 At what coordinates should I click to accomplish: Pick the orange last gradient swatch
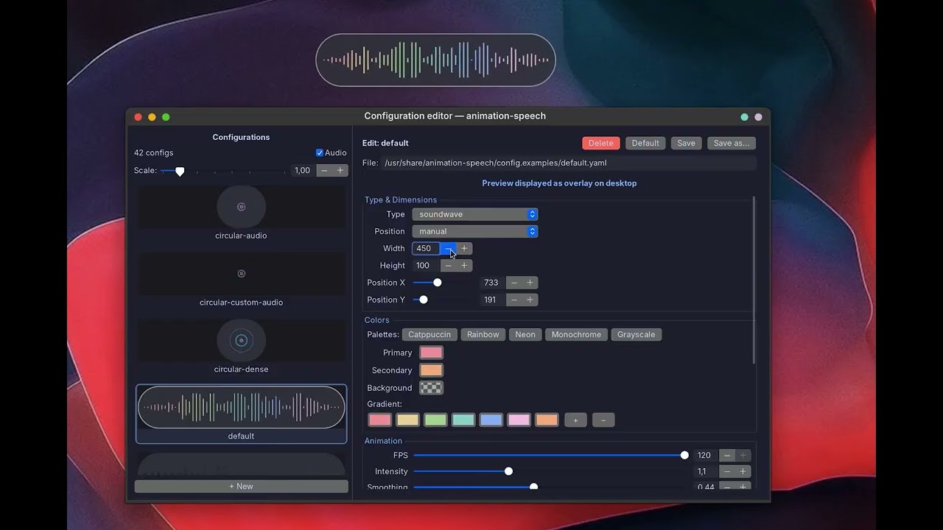coord(547,420)
